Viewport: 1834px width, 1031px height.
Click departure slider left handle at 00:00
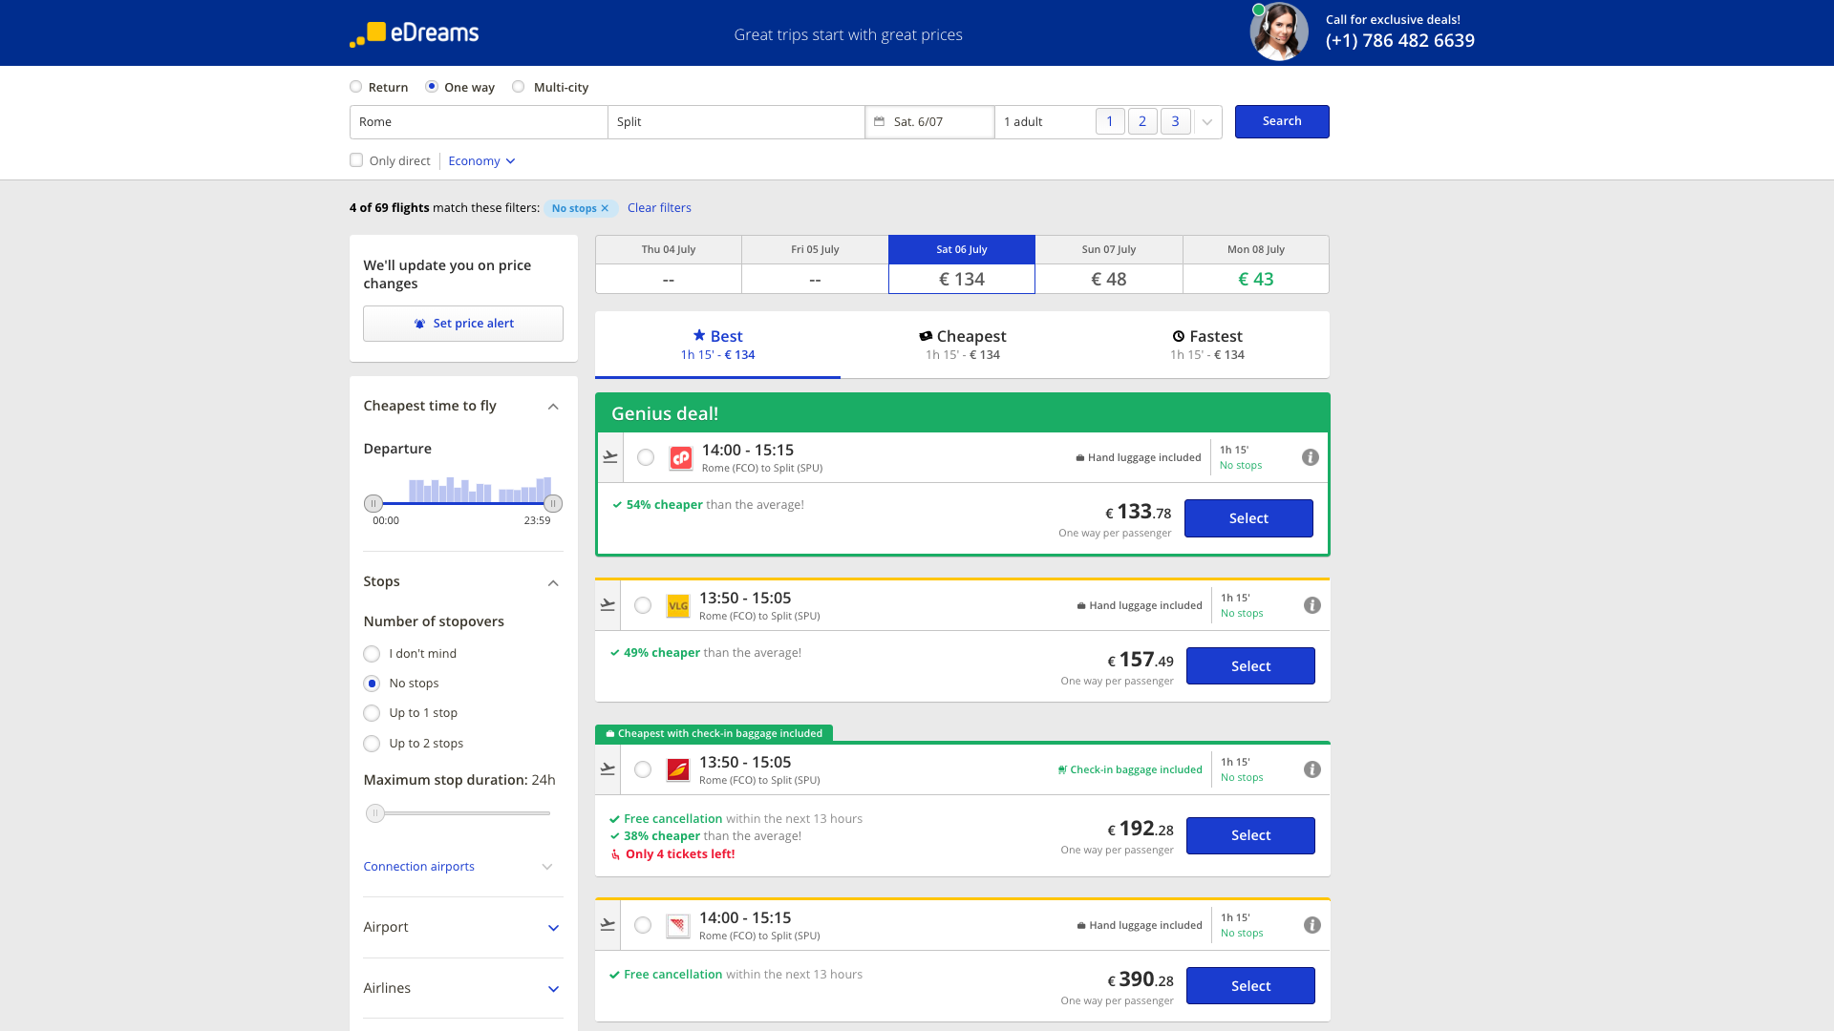(373, 503)
